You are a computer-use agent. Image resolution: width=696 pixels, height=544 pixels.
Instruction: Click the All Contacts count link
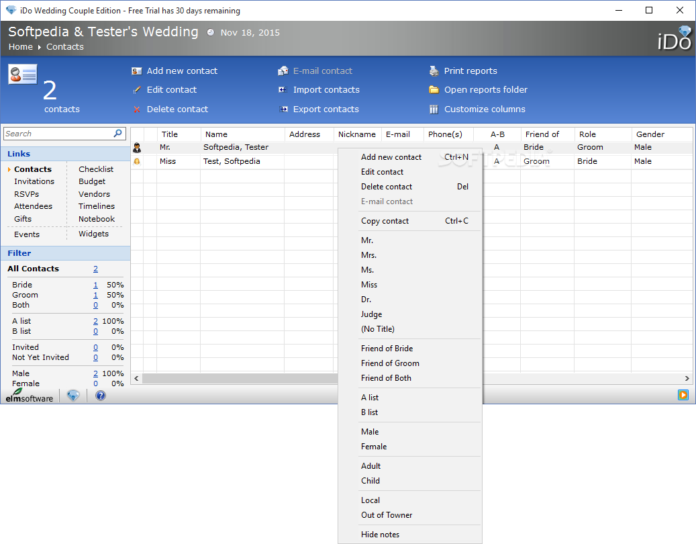pos(95,269)
